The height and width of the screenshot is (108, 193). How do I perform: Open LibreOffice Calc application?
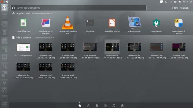pyautogui.click(x=23, y=23)
